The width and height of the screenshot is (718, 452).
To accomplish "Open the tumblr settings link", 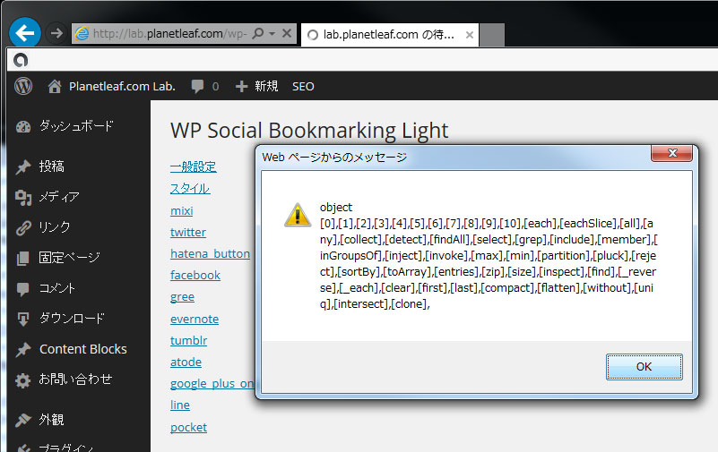I will pyautogui.click(x=188, y=340).
